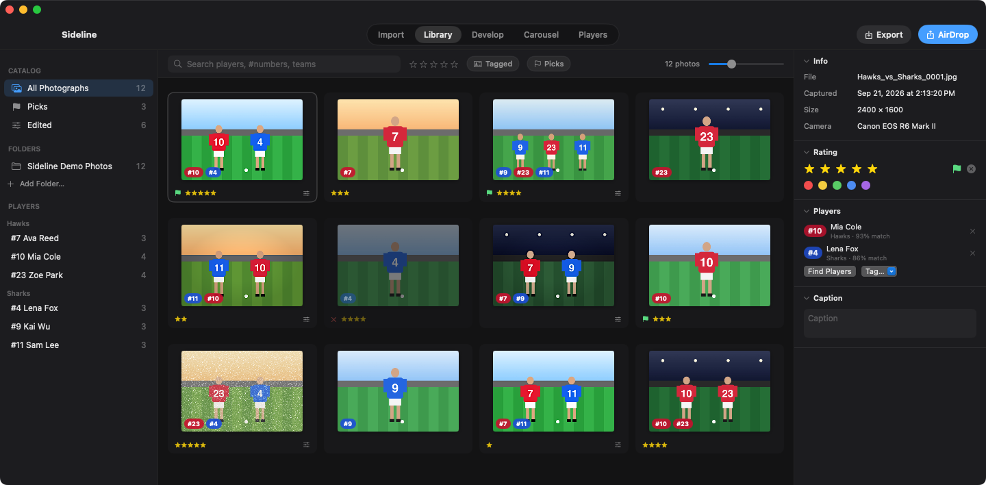Open the Sideline Demo Photos folder
This screenshot has height=485, width=986.
click(x=79, y=166)
